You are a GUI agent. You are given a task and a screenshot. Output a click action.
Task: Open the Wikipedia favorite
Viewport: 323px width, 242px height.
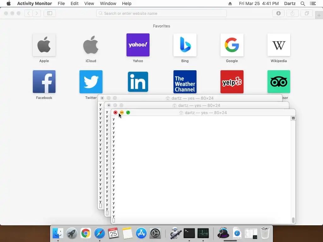pyautogui.click(x=279, y=45)
